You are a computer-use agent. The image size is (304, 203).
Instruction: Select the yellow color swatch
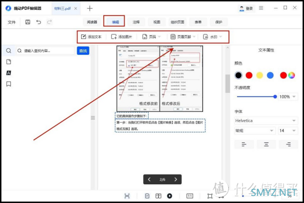click(x=260, y=75)
